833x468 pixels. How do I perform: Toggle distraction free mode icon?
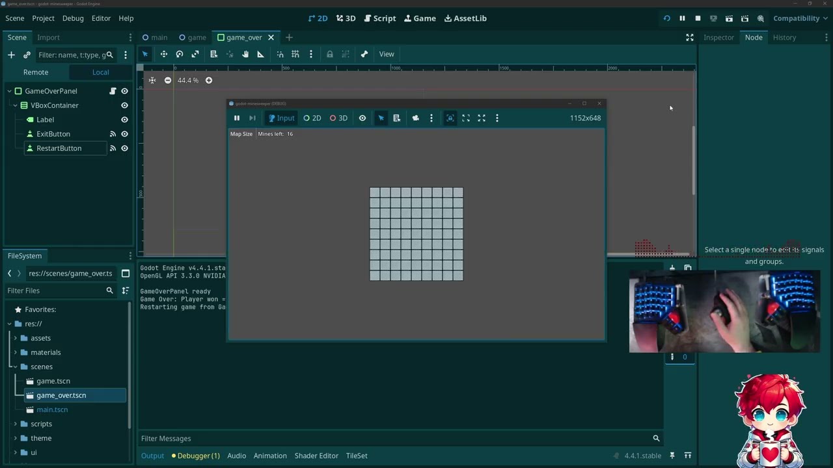tap(690, 37)
